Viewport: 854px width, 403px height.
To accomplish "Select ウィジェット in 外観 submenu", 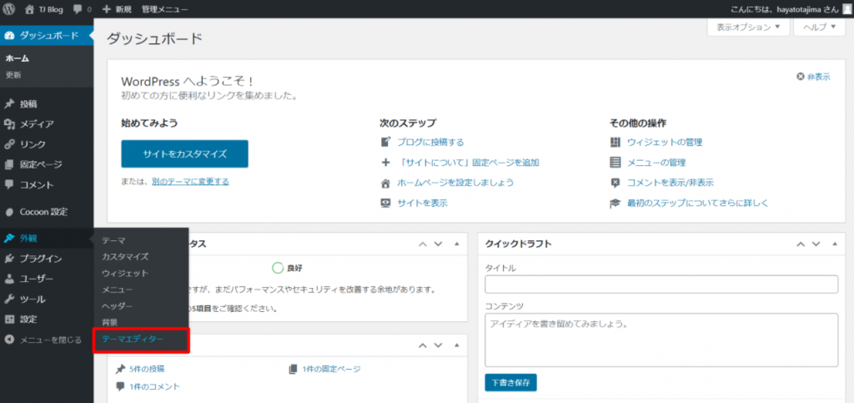I will (x=125, y=273).
